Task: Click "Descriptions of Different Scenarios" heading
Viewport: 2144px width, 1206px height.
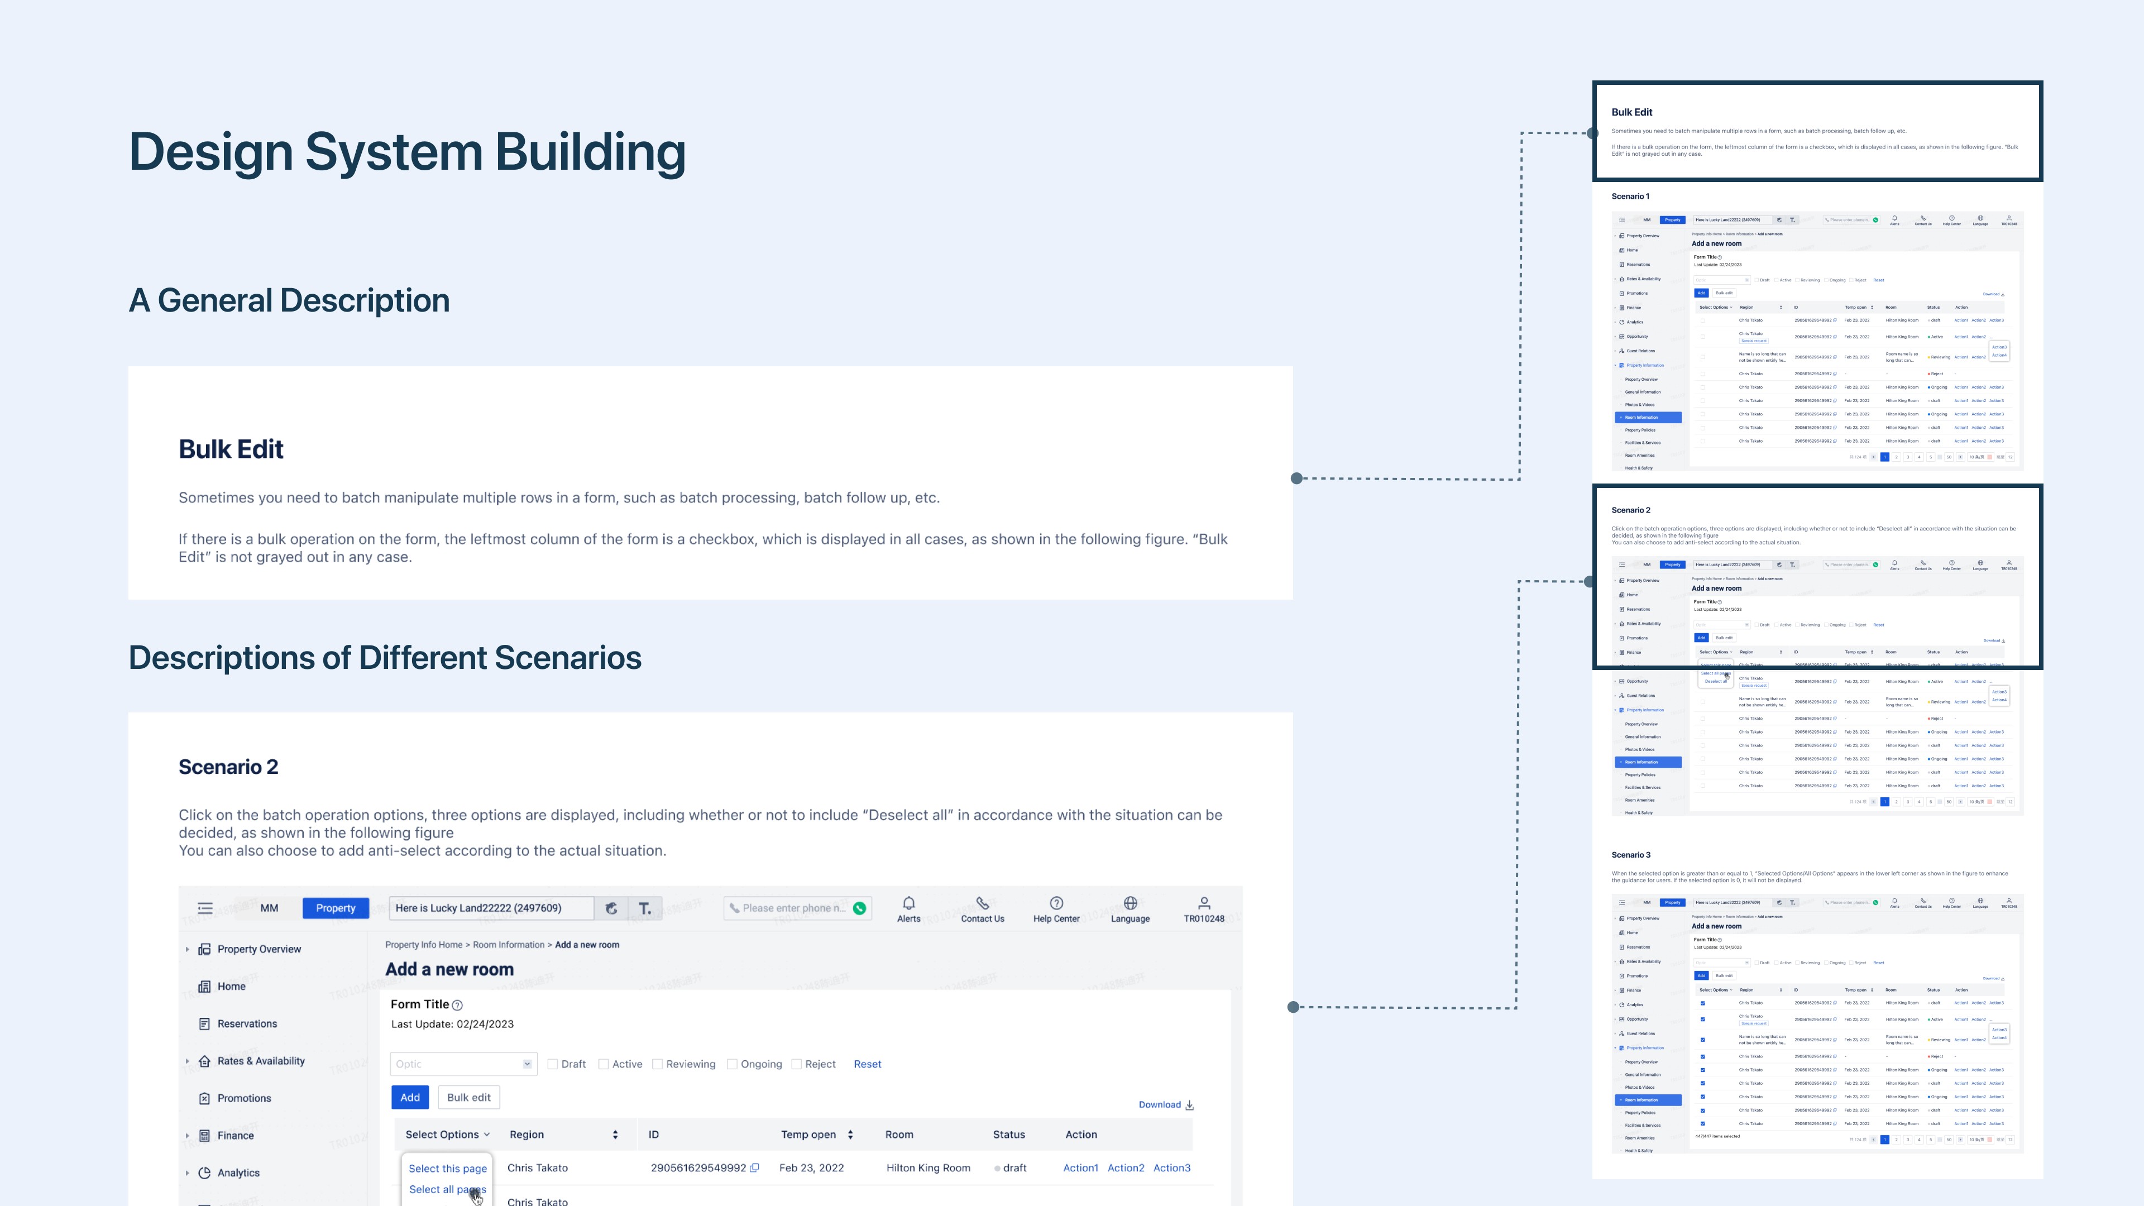Action: [385, 658]
